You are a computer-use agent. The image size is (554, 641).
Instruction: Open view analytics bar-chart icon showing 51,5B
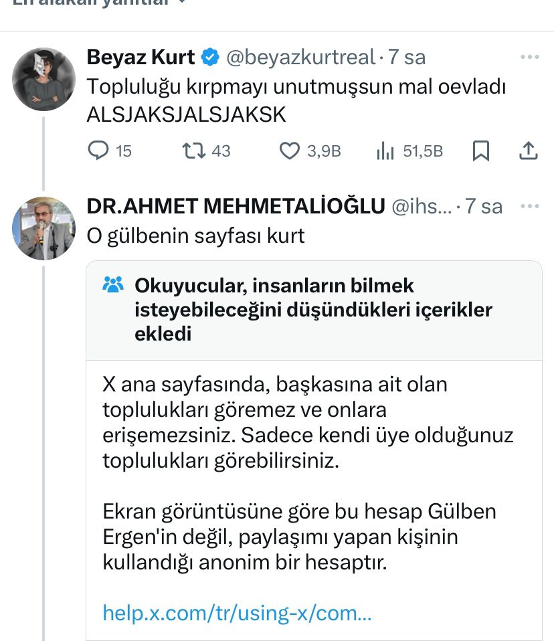coord(385,151)
